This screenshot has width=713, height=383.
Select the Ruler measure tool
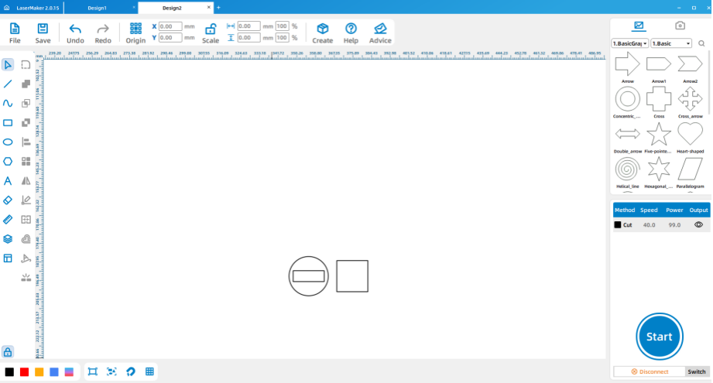point(8,220)
